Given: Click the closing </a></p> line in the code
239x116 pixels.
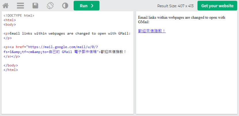Looking at the screenshot, I should 11,56.
